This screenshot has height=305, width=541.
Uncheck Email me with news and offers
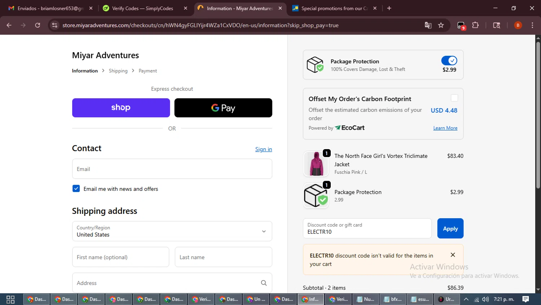[76, 189]
